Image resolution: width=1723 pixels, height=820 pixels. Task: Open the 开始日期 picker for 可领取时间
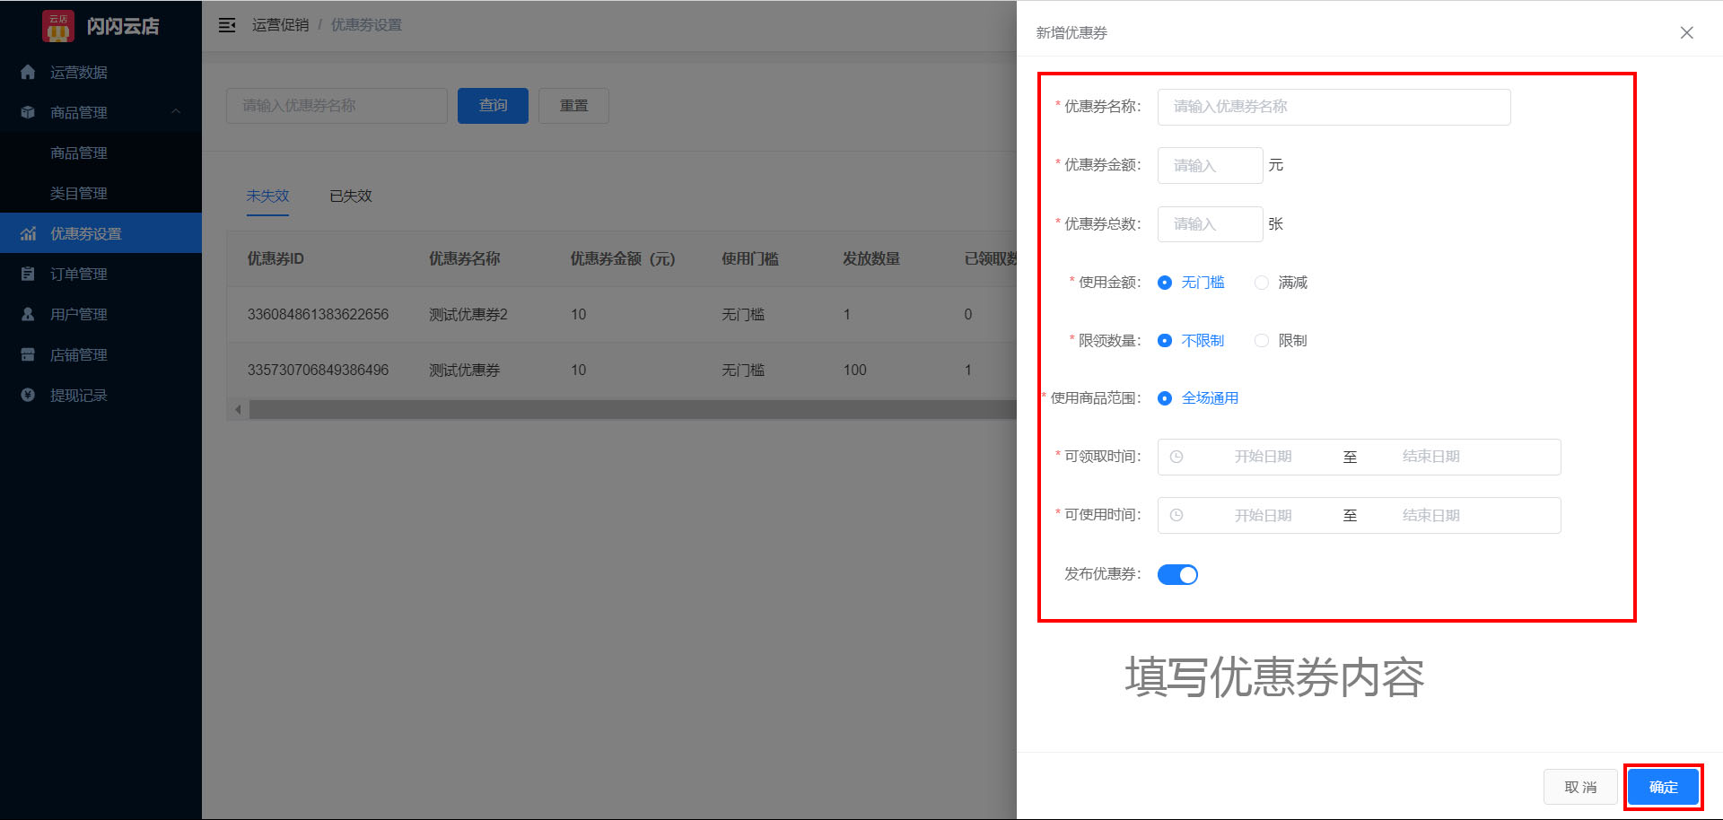[1263, 457]
